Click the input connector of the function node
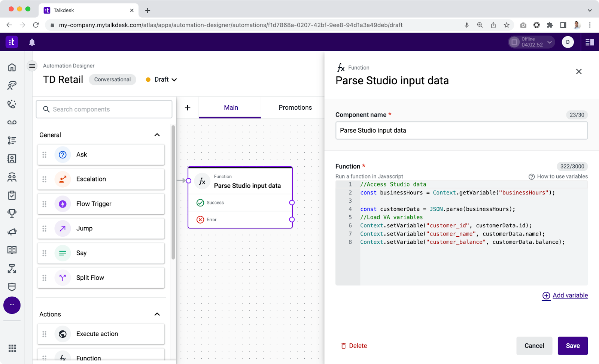 click(189, 181)
